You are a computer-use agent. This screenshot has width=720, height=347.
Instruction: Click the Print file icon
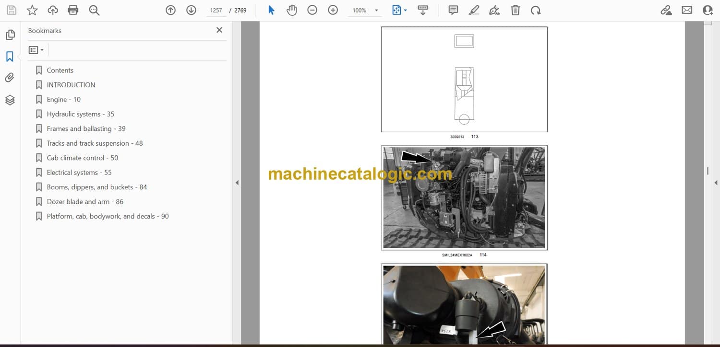(73, 10)
